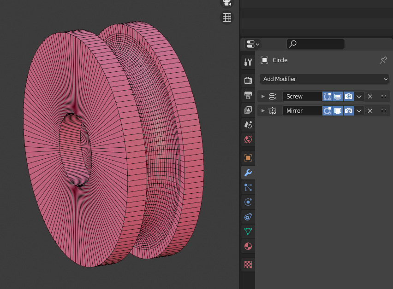Open the Texture properties checker icon
This screenshot has height=289, width=393.
tap(248, 265)
